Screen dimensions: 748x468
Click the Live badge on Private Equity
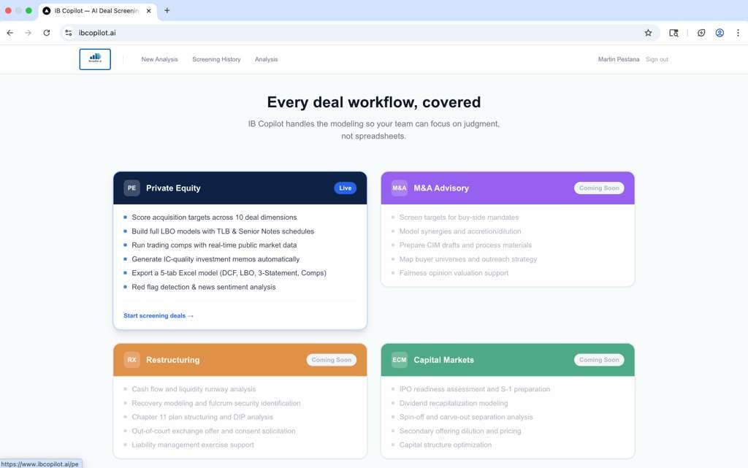tap(345, 188)
